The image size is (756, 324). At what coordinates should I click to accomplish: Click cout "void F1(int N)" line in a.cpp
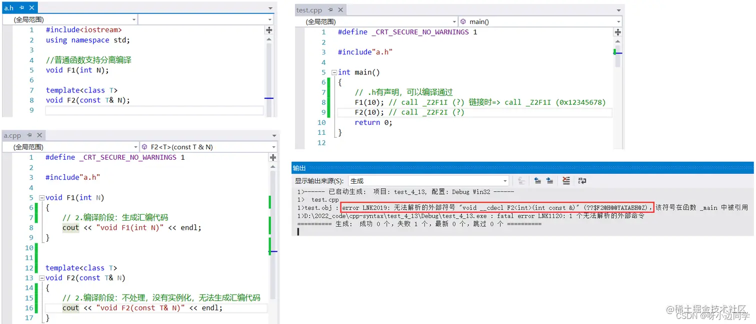(132, 228)
